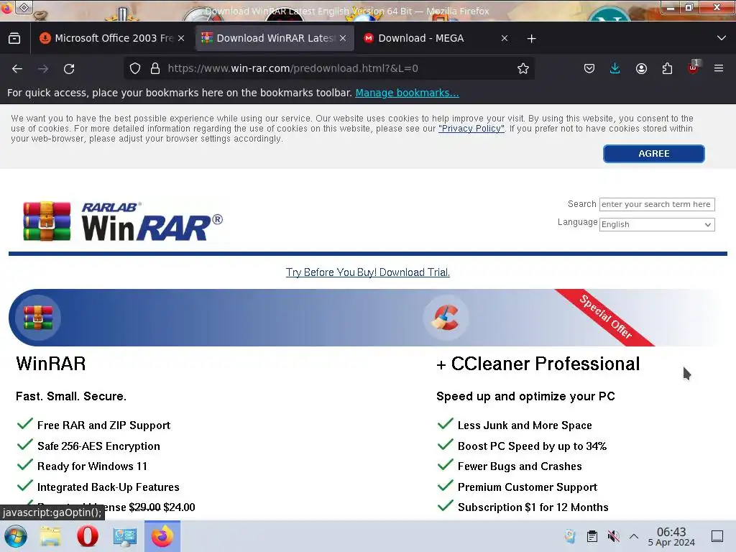The width and height of the screenshot is (736, 552).
Task: Open the Firefox hamburger menu
Action: click(x=719, y=68)
